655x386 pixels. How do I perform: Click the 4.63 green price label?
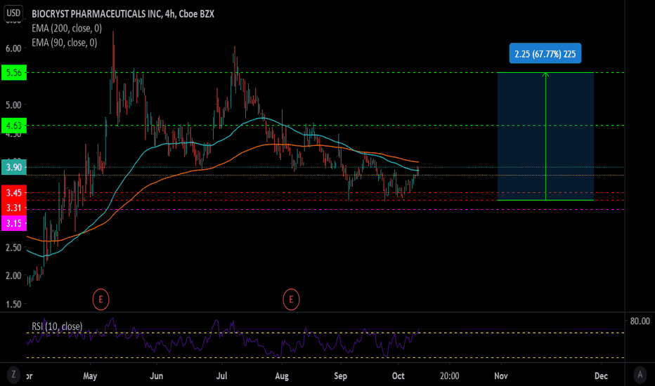click(14, 125)
